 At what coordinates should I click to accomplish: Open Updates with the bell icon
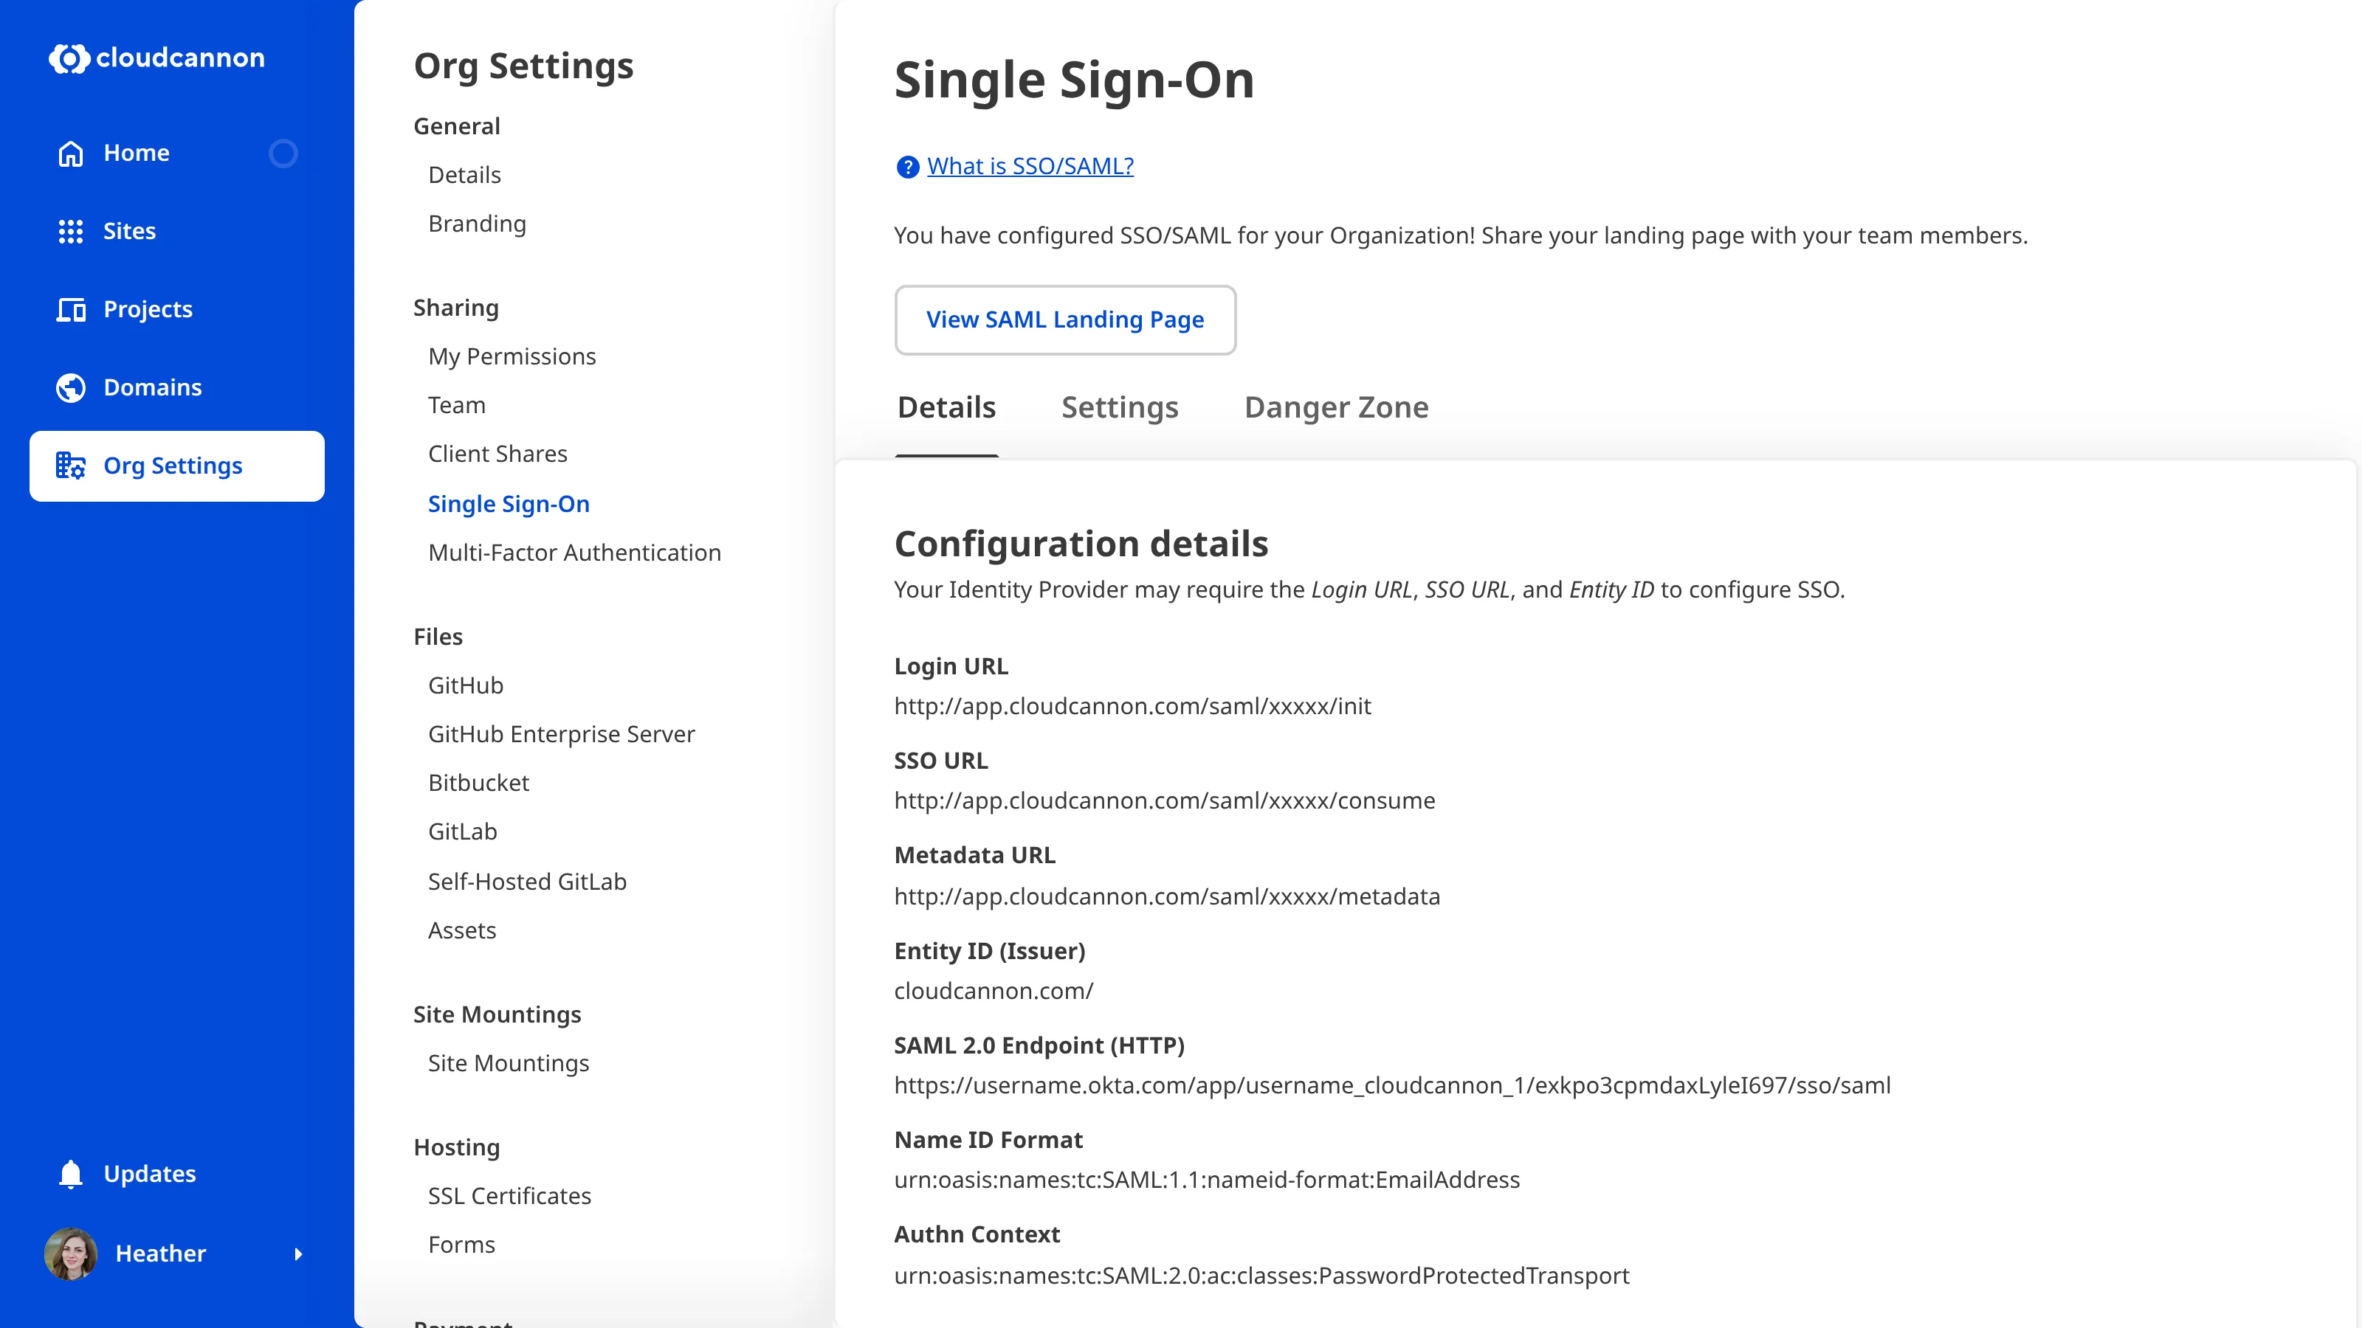pos(69,1173)
